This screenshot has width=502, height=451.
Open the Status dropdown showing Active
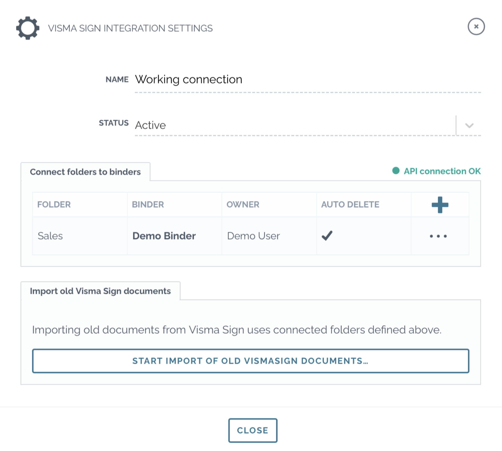tap(308, 125)
